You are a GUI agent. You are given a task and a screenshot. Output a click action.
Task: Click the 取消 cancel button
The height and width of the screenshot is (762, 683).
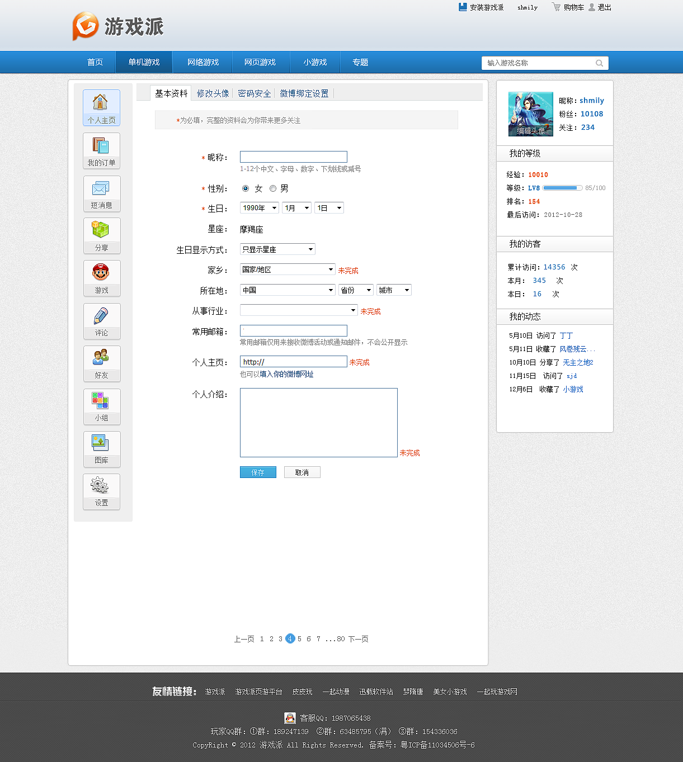pyautogui.click(x=302, y=472)
